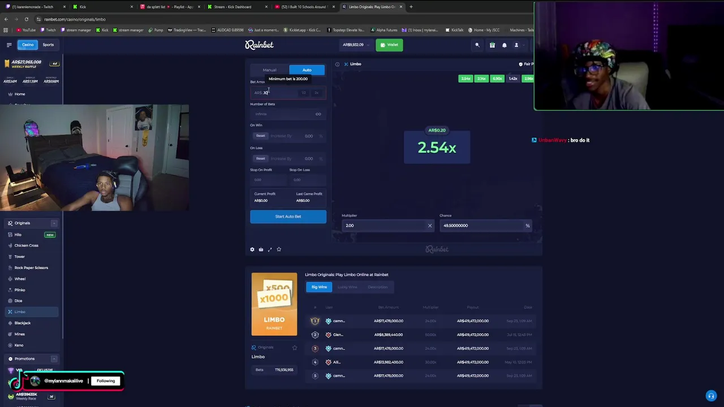The image size is (724, 407).
Task: Set Number of Bets to infinite icon
Action: (x=318, y=114)
